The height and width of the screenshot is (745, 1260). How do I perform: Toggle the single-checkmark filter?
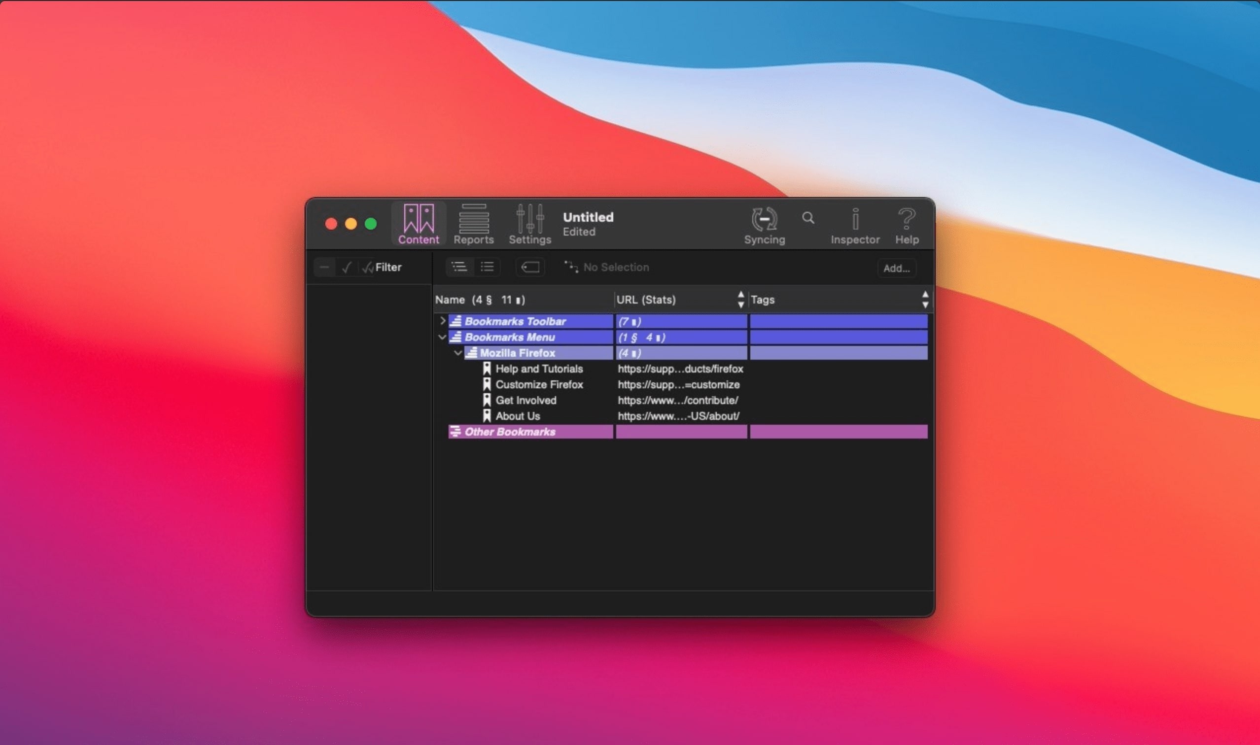point(346,267)
